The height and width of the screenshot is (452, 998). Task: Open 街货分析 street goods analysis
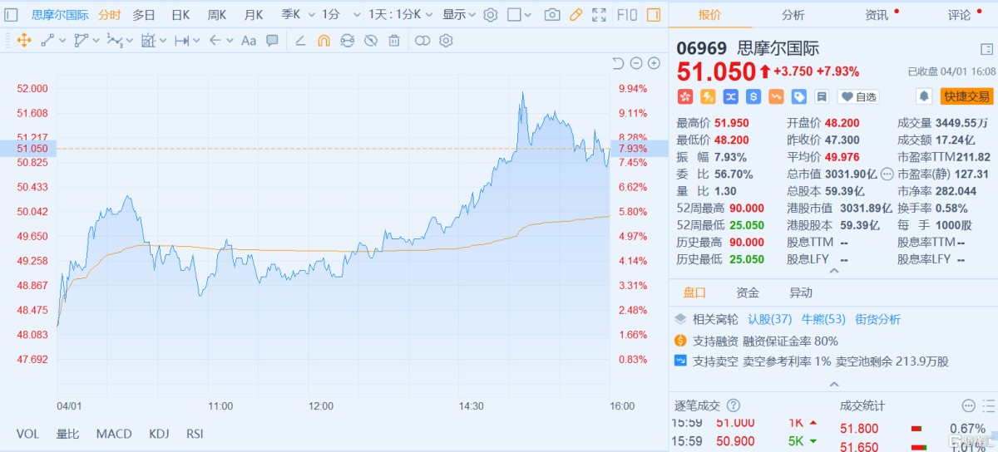877,319
